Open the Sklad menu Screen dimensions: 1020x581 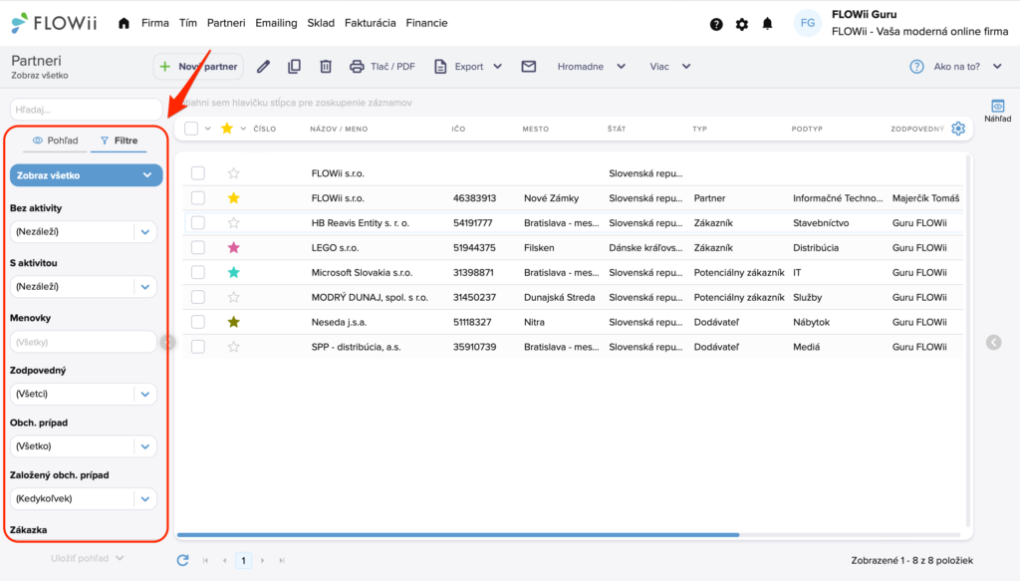click(x=321, y=24)
